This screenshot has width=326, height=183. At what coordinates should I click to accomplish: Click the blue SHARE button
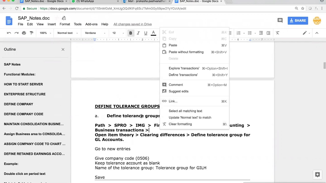click(x=298, y=21)
